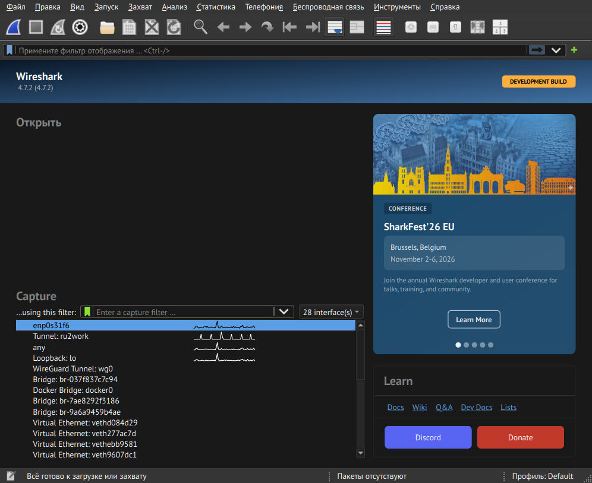
Task: Open Захват menu
Action: (140, 7)
